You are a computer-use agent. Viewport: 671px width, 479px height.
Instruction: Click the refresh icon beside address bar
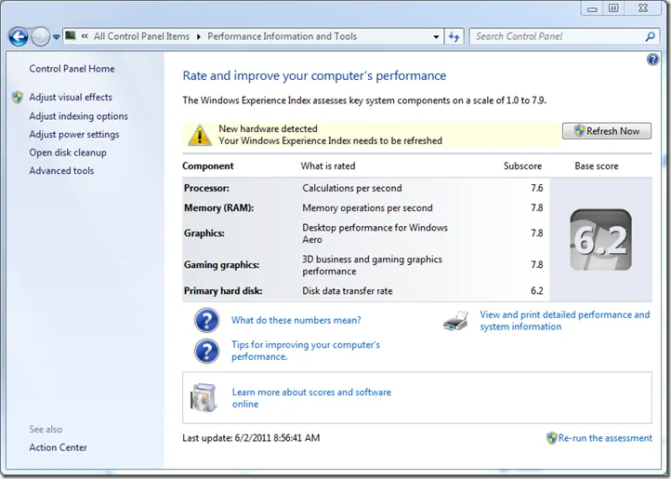click(454, 37)
